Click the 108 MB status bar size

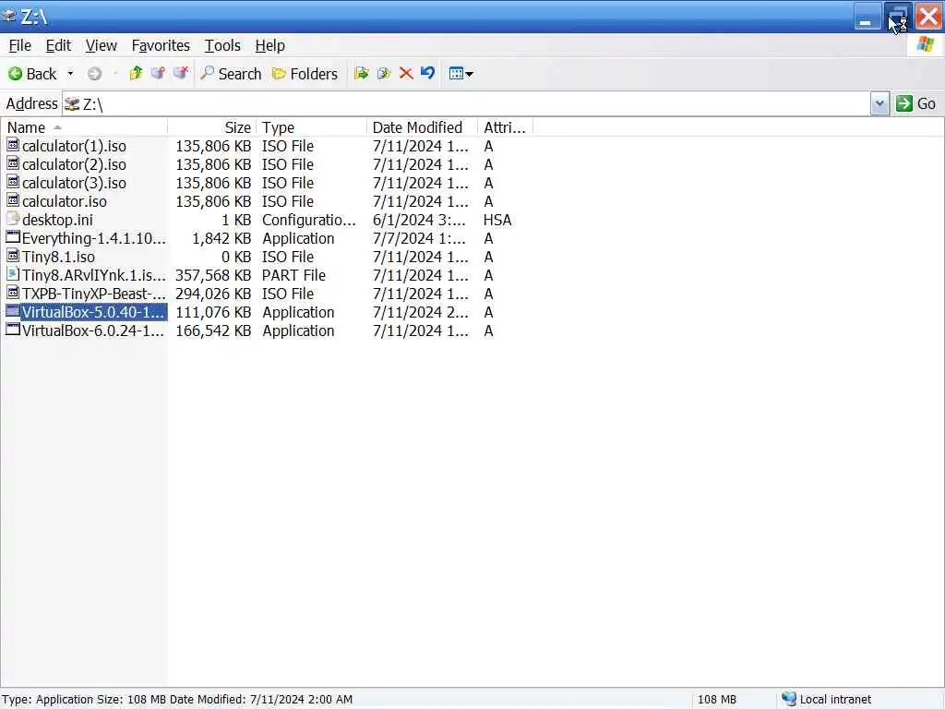coord(716,700)
